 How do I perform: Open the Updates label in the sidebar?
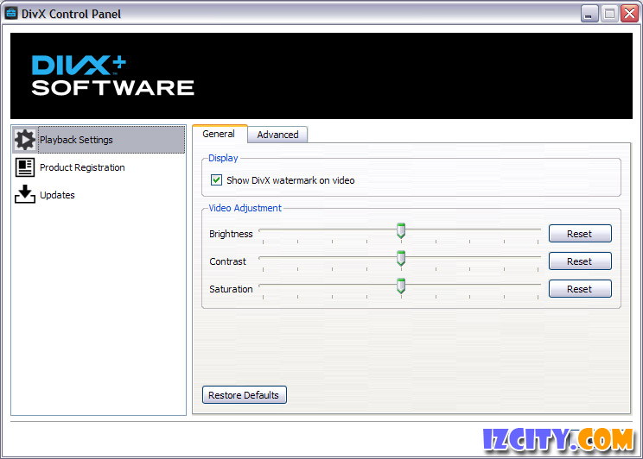click(57, 195)
